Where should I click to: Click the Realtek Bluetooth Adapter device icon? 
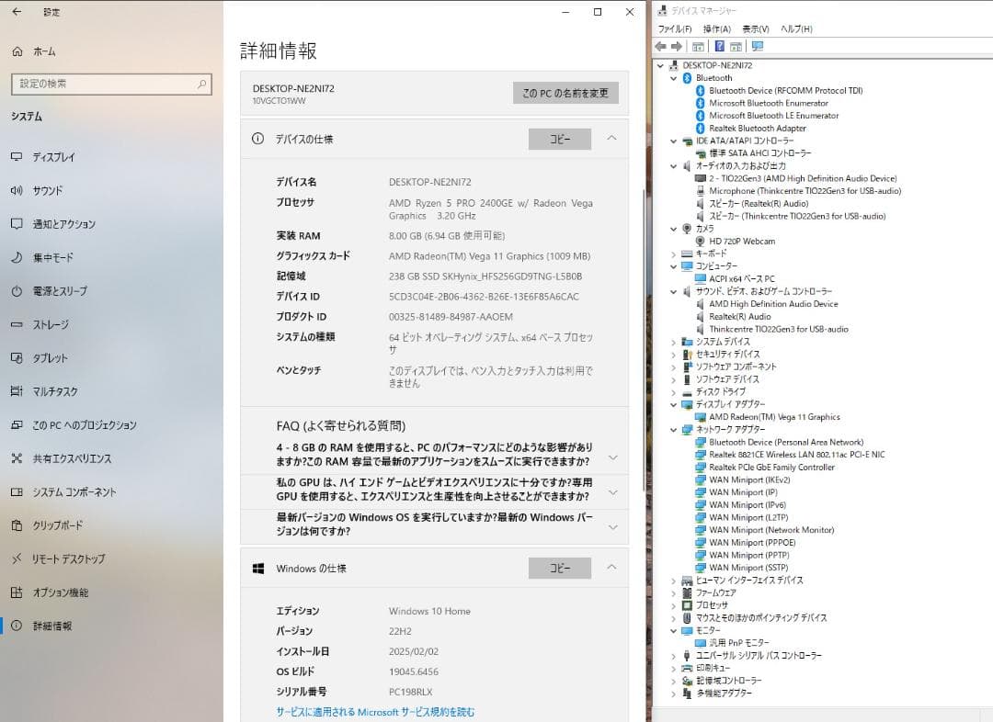tap(701, 128)
